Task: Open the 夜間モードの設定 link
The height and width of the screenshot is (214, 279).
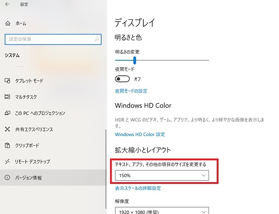Action: pos(131,91)
